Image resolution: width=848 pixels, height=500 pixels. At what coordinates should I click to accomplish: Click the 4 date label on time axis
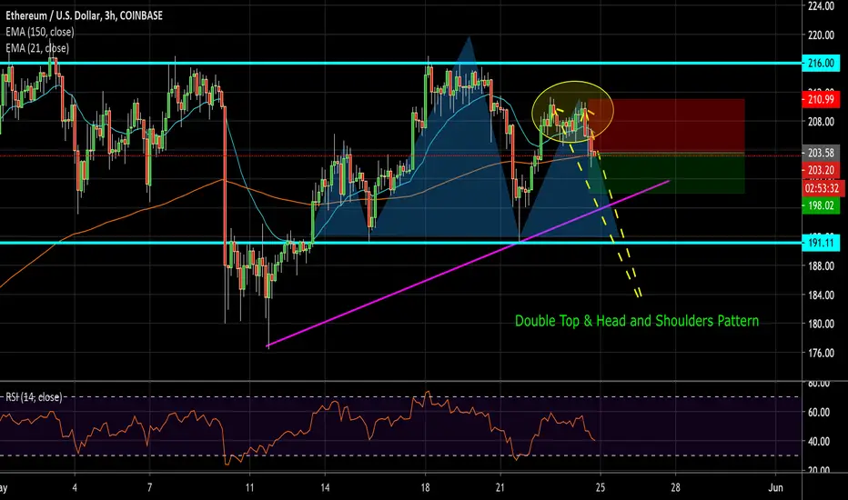coord(75,487)
